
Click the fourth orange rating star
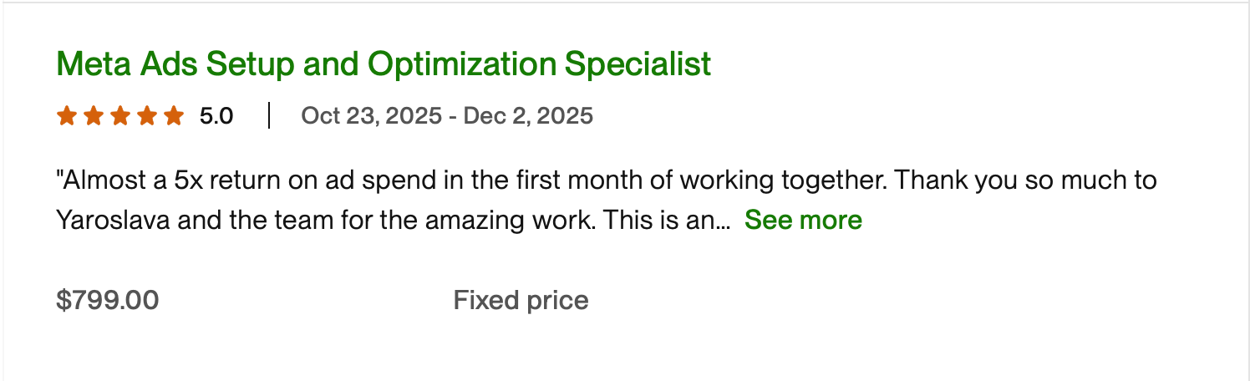[147, 115]
